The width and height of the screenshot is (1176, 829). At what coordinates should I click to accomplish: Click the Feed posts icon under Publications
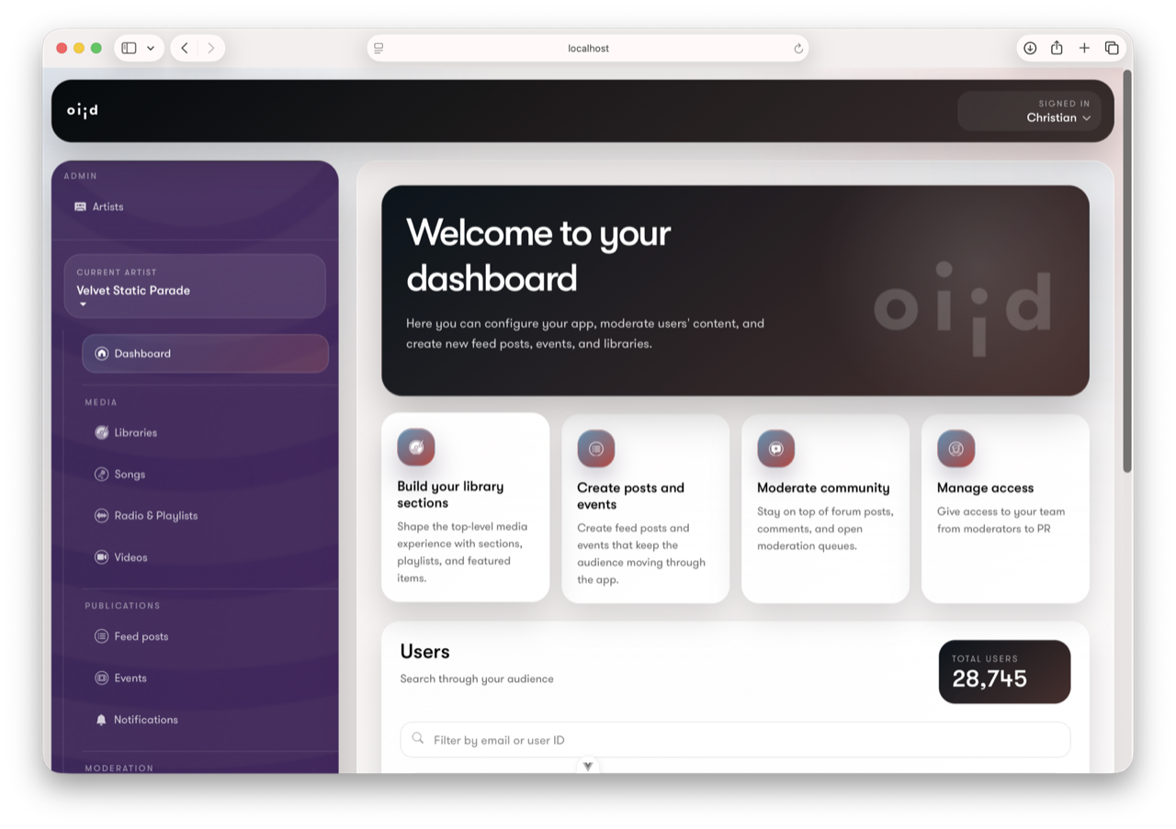tap(101, 636)
